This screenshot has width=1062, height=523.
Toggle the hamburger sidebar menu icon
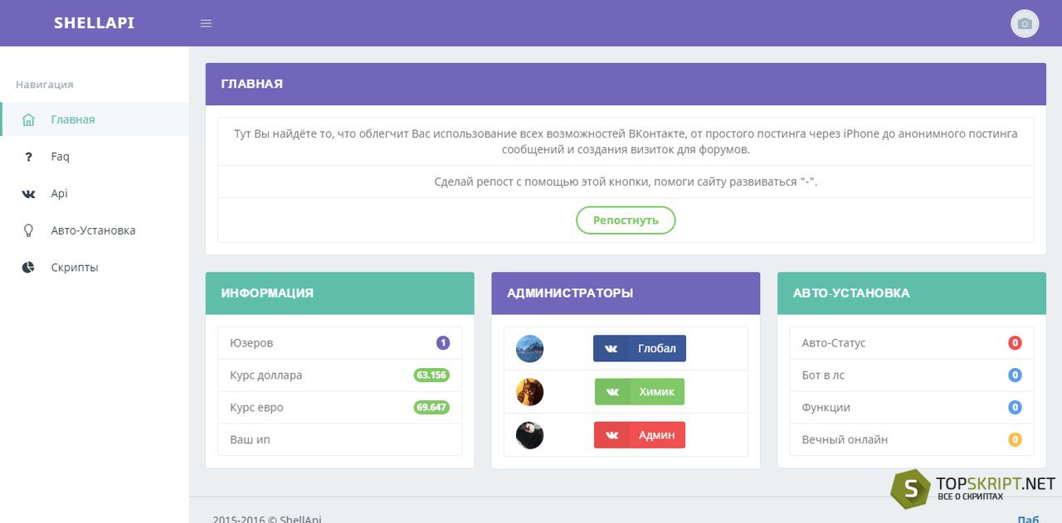pos(207,23)
